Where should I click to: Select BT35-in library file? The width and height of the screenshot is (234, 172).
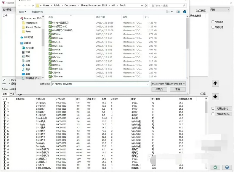[56, 42]
